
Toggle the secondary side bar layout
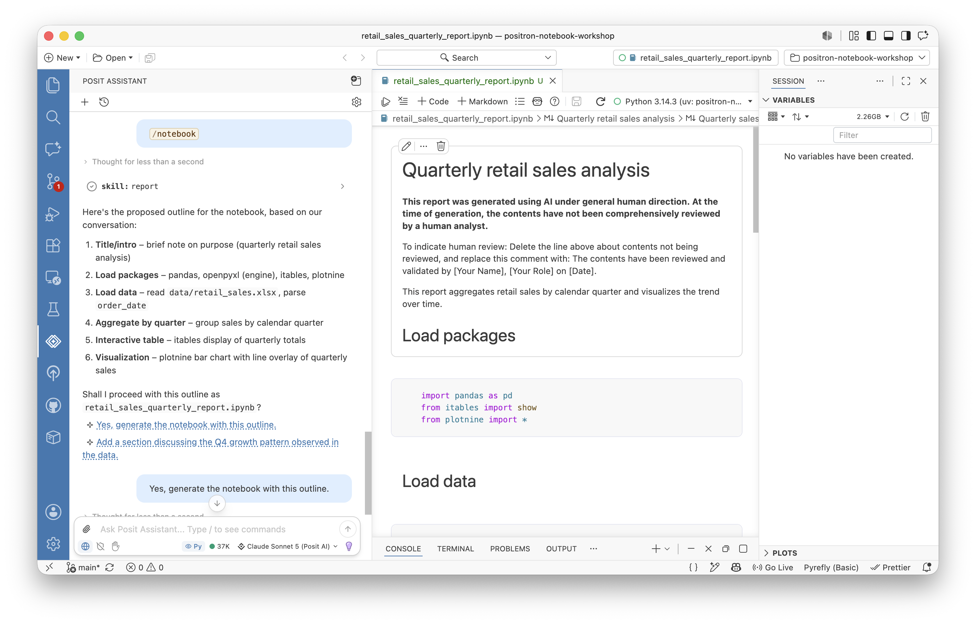point(905,36)
